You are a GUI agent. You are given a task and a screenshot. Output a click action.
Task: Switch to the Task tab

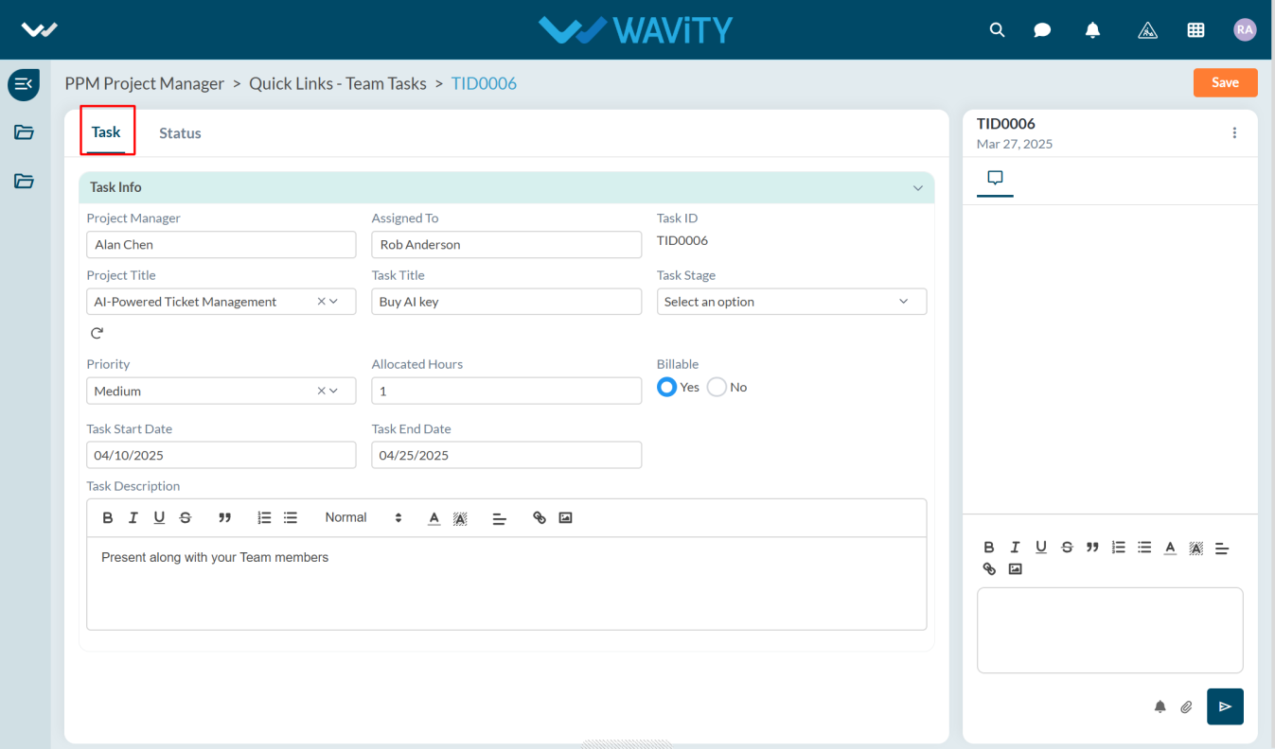(106, 131)
